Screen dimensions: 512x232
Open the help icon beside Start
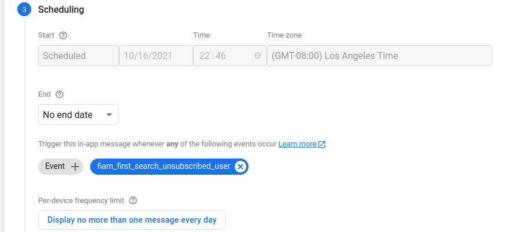coord(64,35)
